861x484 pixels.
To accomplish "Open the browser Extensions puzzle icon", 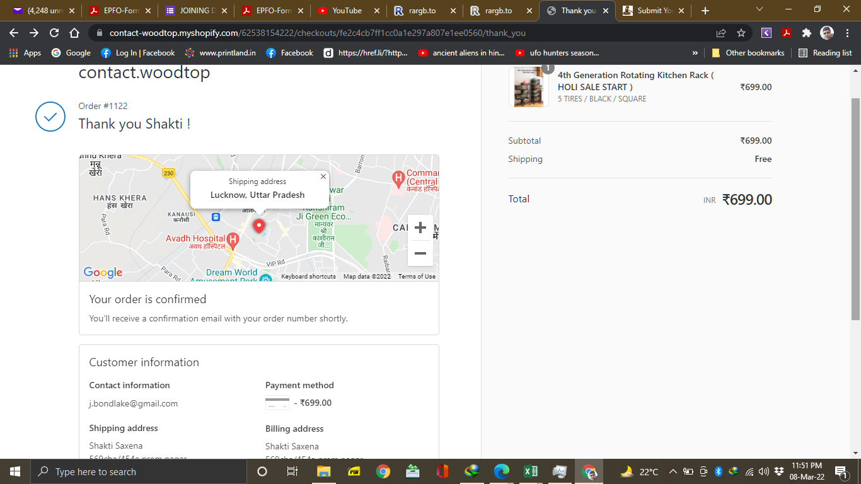I will pyautogui.click(x=806, y=33).
